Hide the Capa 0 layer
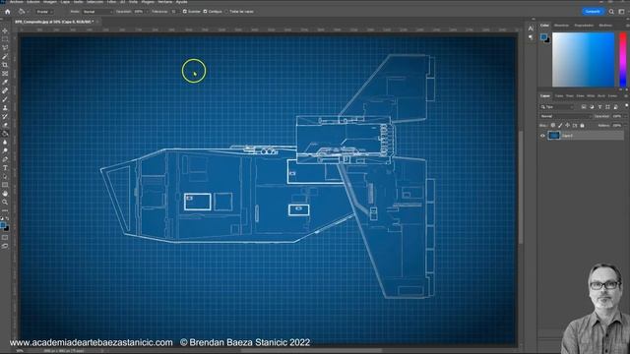The height and width of the screenshot is (354, 630). coord(542,136)
